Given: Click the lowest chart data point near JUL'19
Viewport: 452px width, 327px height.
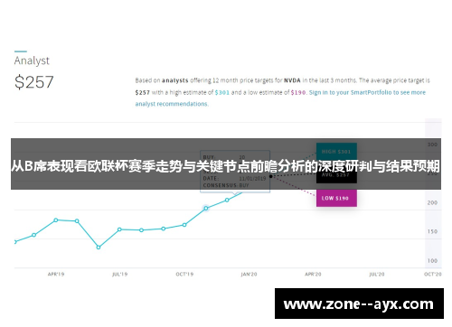Looking at the screenshot, I should click(99, 248).
